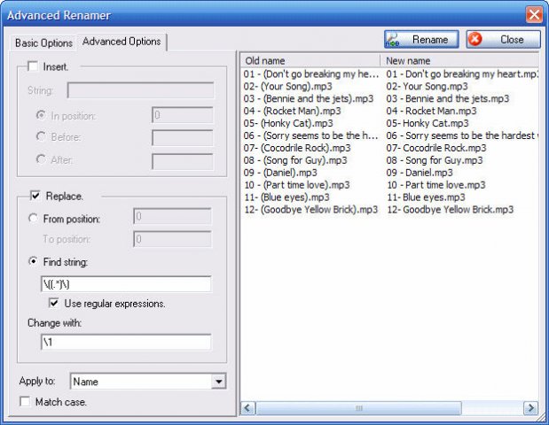Screen dimensions: 549x425
Task: Select the From position radio button
Action: (33, 219)
